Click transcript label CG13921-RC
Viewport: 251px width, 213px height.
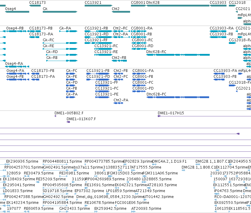pyautogui.click(x=106, y=46)
